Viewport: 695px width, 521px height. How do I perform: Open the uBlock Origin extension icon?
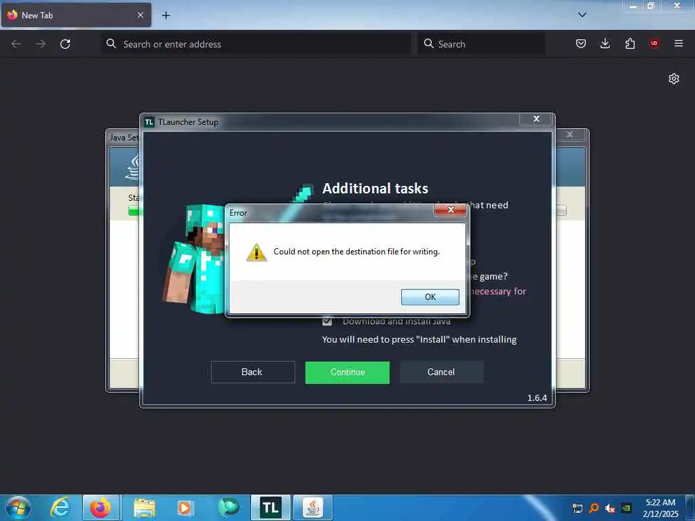tap(654, 43)
